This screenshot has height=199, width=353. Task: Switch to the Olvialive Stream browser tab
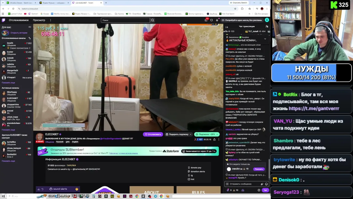pyautogui.click(x=21, y=3)
